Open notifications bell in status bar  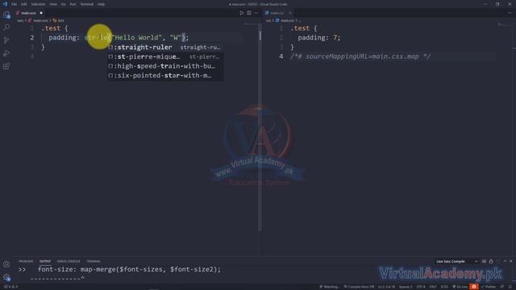tap(510, 287)
